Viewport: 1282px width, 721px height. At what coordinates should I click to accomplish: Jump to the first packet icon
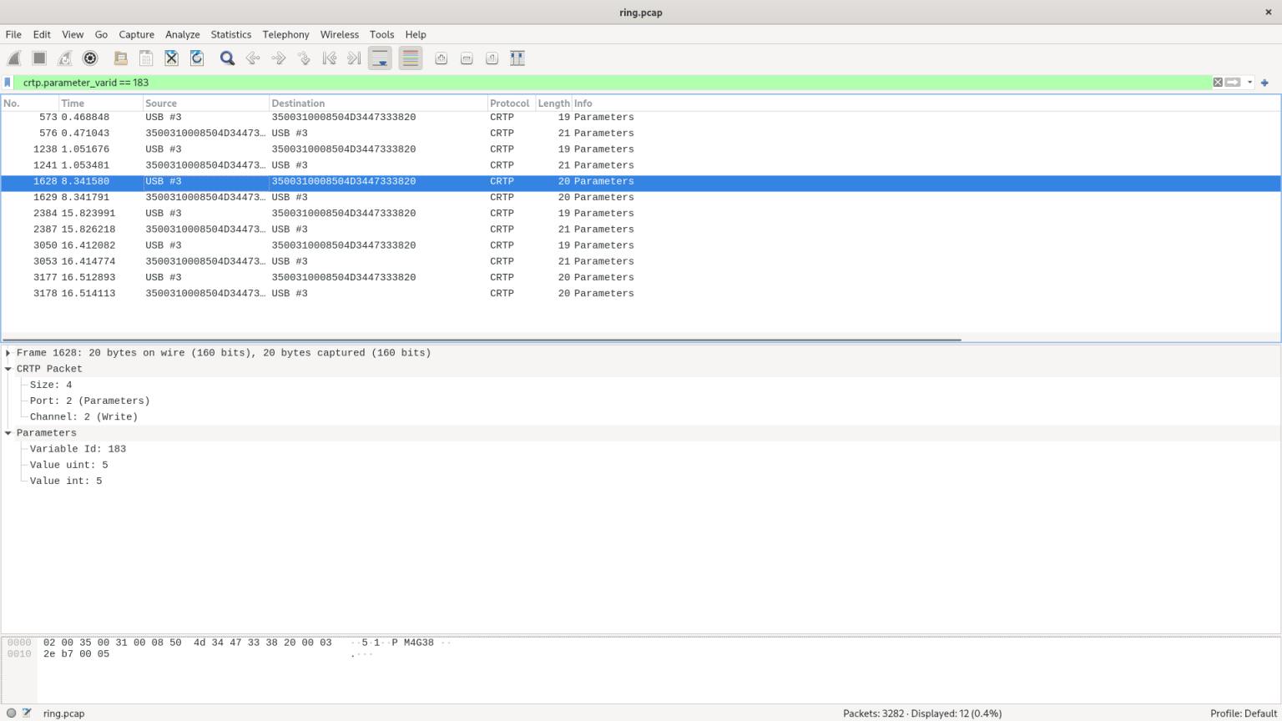(330, 58)
